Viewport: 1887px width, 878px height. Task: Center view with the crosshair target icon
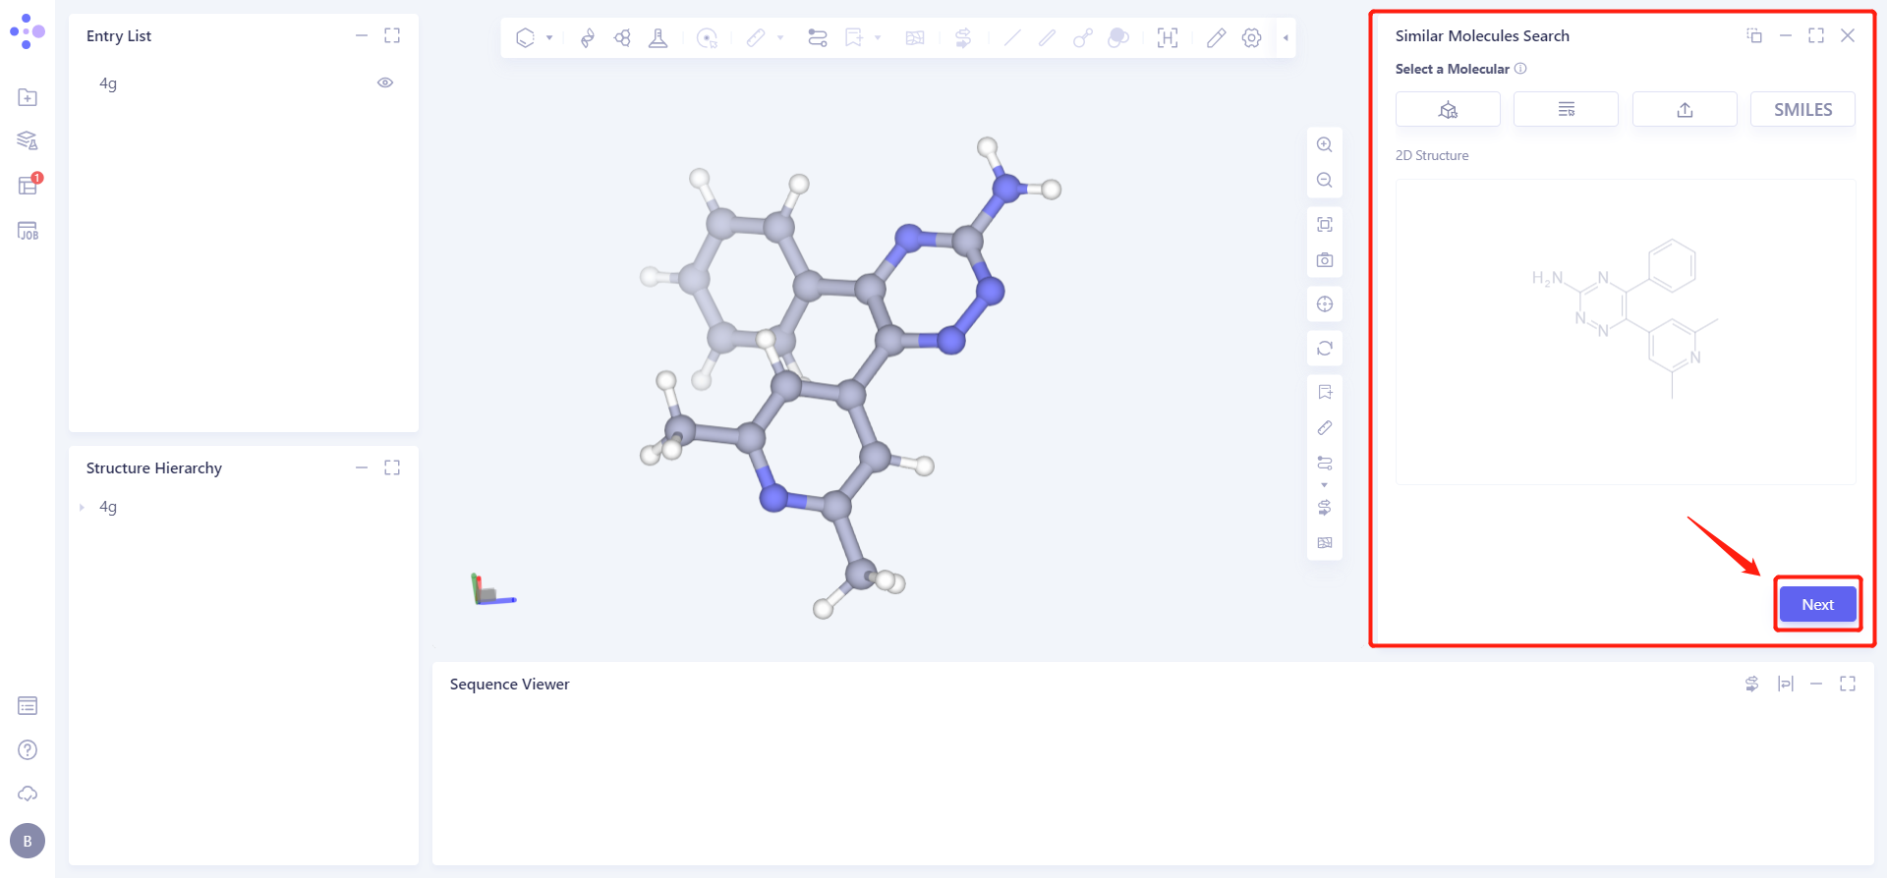tap(1325, 303)
